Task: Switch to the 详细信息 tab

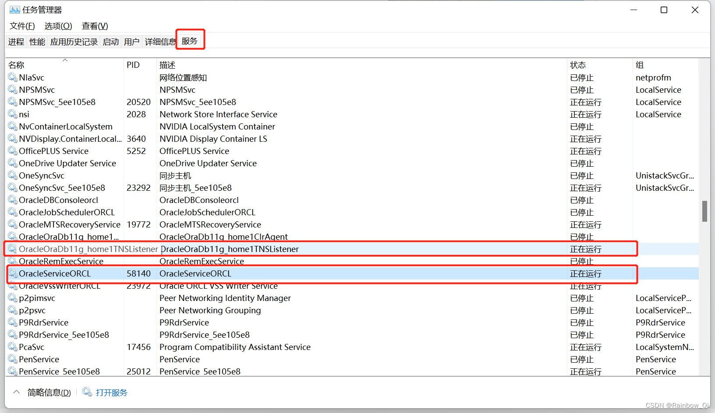Action: [160, 42]
